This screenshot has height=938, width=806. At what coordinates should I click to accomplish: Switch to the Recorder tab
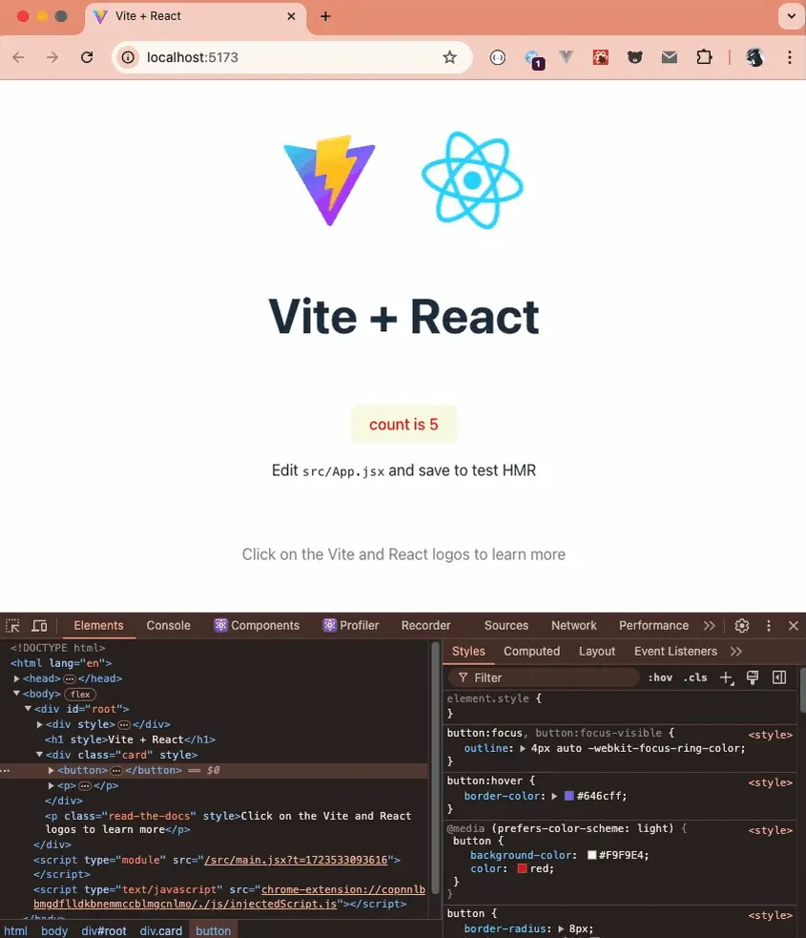pos(425,626)
